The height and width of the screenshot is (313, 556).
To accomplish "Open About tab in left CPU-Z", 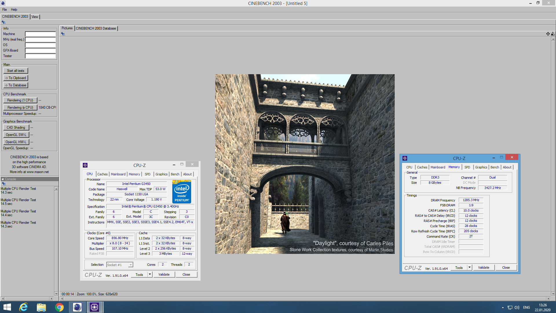I will click(x=187, y=174).
